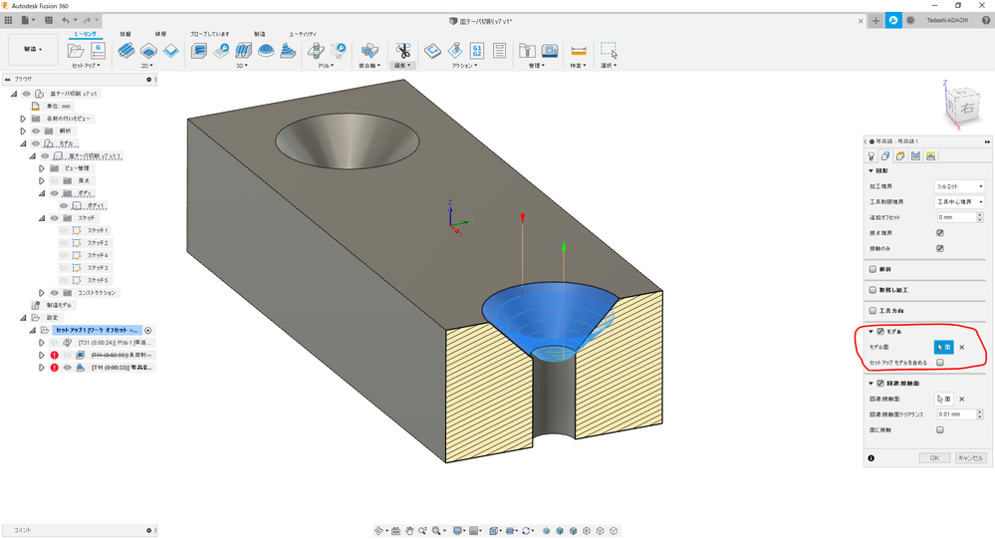Open the アクション menu dropdown label
995x539 pixels.
pyautogui.click(x=464, y=66)
